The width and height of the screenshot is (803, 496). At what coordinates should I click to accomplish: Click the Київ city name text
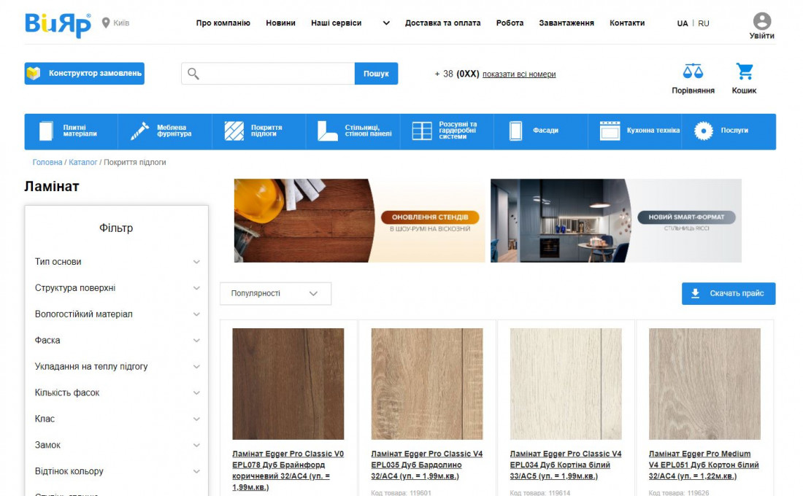(121, 23)
